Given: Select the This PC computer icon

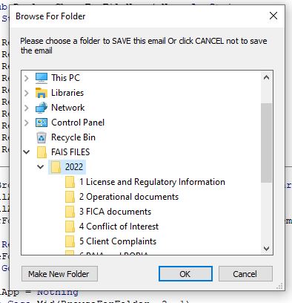Looking at the screenshot, I should click(x=42, y=78).
